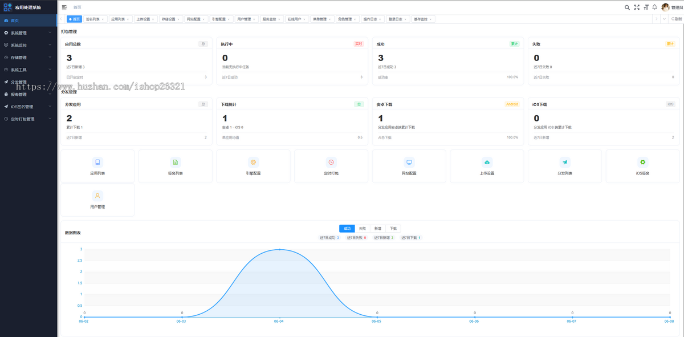Click the application logo in the sidebar
Screen dimensions: 684x337
(8, 7)
